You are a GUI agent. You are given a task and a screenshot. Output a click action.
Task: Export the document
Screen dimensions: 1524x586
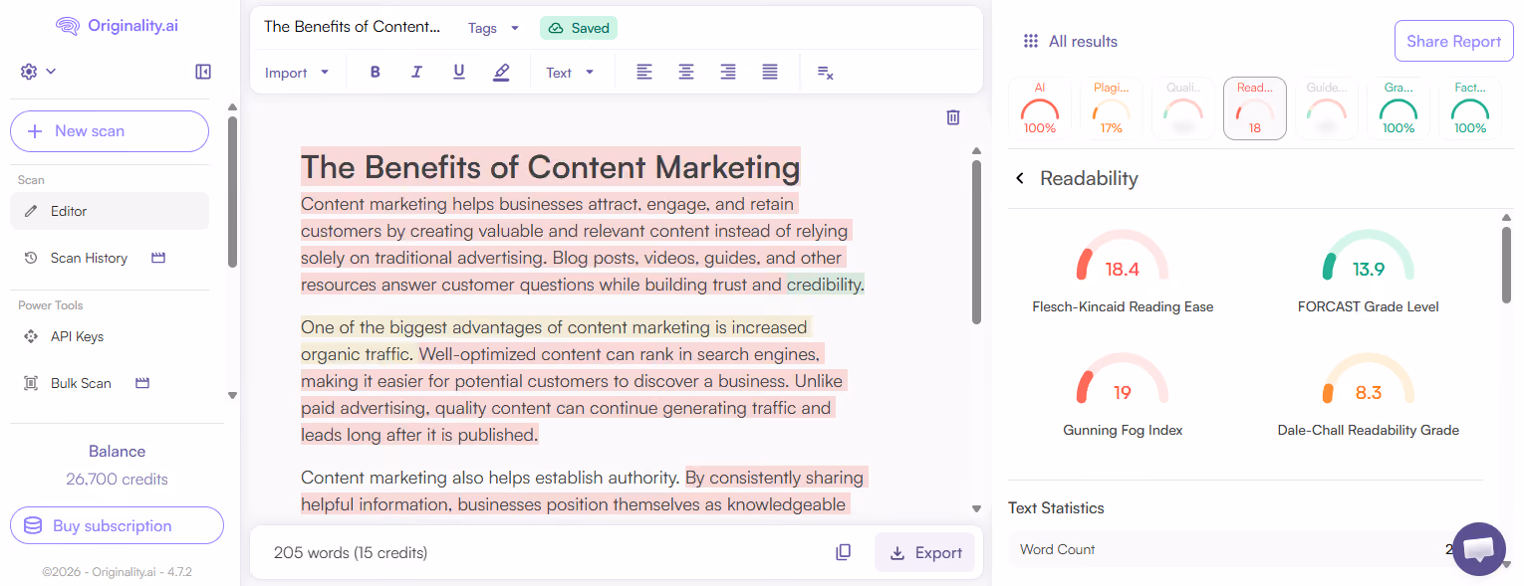(925, 552)
